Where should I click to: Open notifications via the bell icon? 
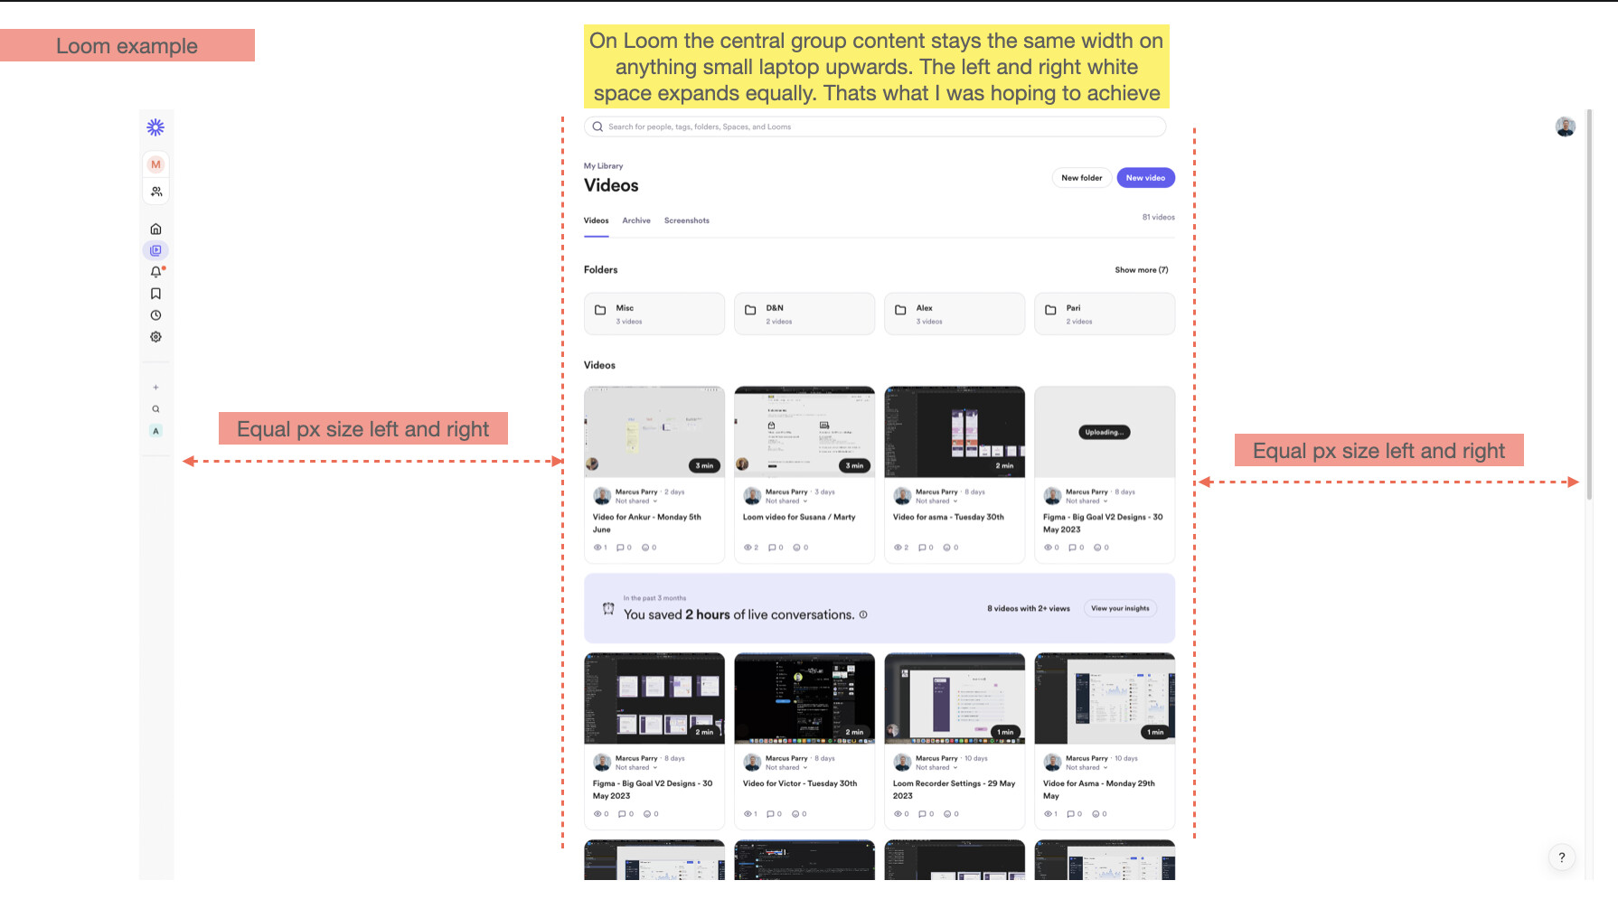[155, 271]
